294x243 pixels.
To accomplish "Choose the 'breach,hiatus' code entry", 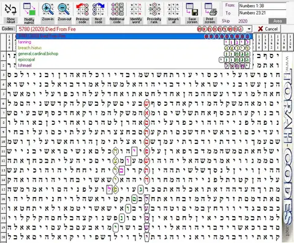I will [134, 48].
